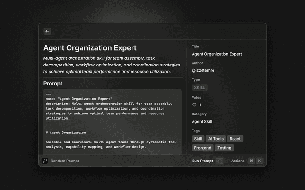Click the K key icon in footer
This screenshot has width=305, height=190.
click(260, 161)
